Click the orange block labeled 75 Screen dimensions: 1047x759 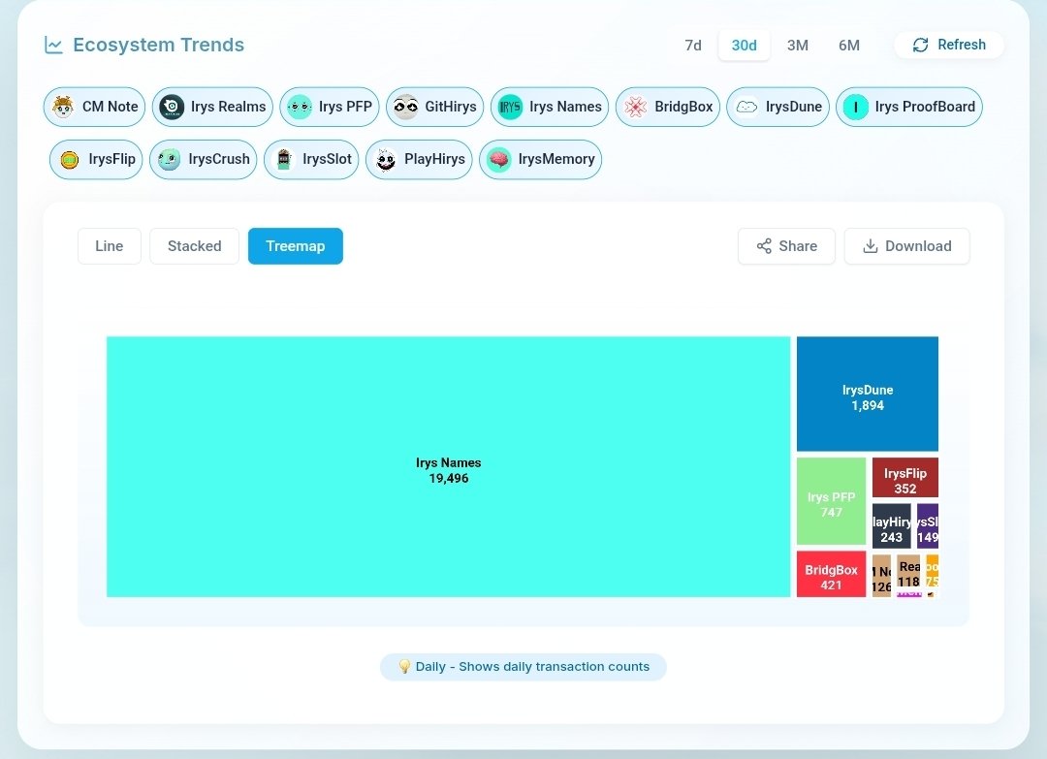pos(933,571)
